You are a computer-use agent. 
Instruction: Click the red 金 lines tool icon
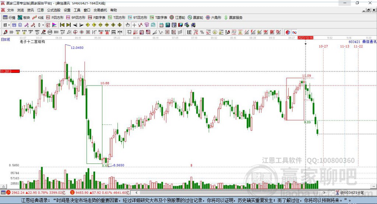tap(240, 32)
